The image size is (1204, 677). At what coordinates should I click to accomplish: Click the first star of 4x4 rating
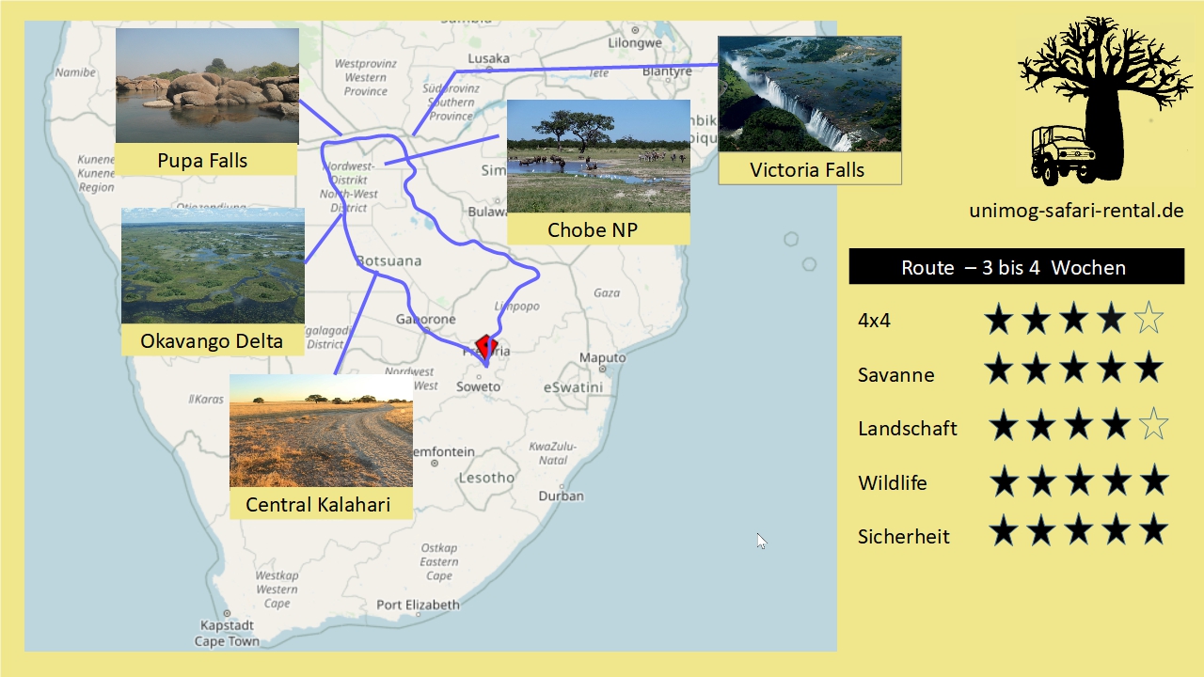(x=998, y=320)
